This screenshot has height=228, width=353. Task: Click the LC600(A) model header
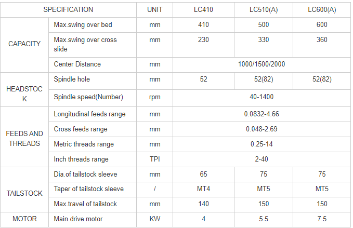(322, 9)
